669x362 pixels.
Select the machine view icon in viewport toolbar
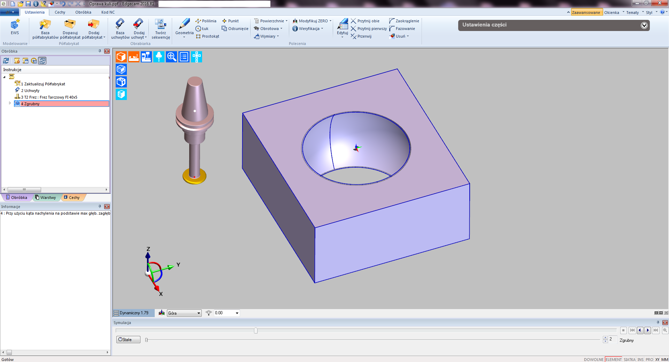146,57
